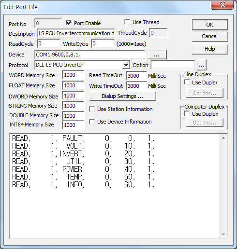Select the READ FAULT line

pyautogui.click(x=83, y=138)
